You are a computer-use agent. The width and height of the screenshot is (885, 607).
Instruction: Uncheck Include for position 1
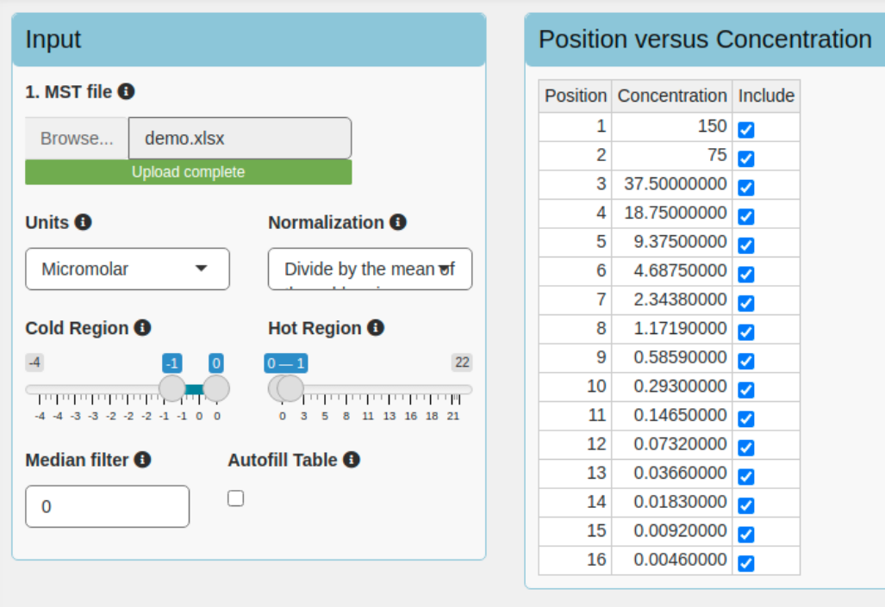click(746, 130)
